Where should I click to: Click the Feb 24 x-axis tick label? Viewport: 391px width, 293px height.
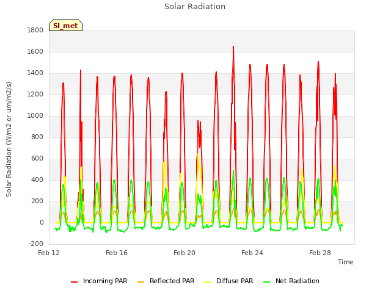pyautogui.click(x=252, y=253)
